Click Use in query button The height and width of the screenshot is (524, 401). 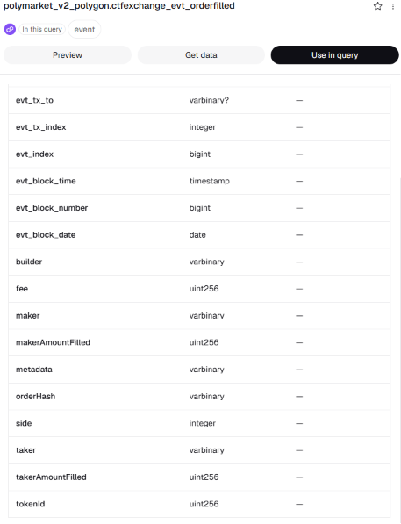point(335,55)
